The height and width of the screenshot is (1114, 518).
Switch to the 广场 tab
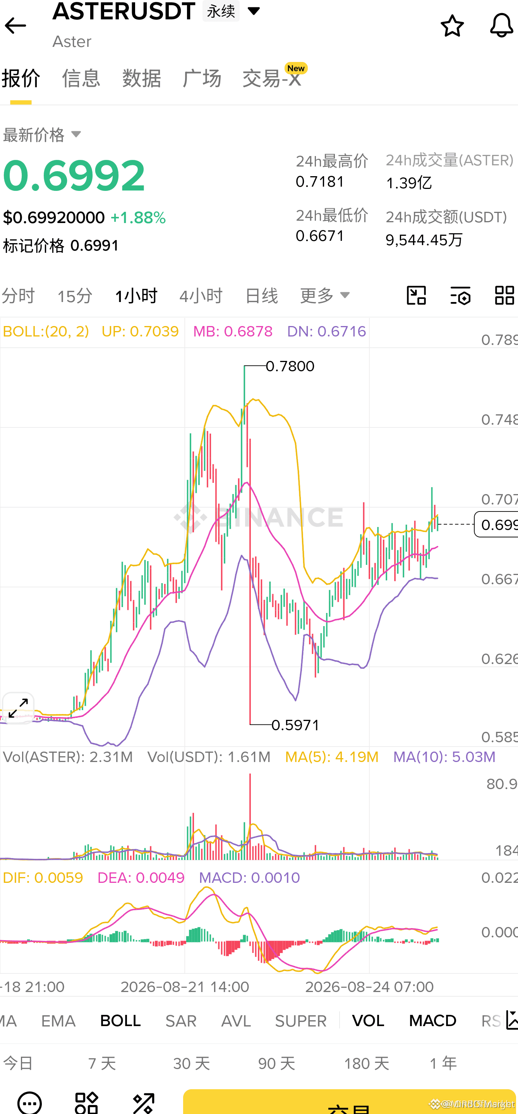tap(202, 78)
